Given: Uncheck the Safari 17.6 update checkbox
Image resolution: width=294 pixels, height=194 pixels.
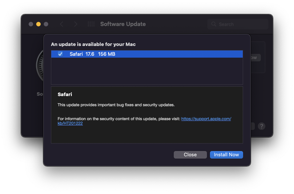Looking at the screenshot, I should 60,54.
